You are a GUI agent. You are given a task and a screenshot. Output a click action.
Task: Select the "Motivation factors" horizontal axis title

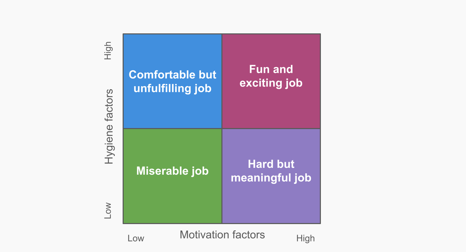(x=222, y=235)
